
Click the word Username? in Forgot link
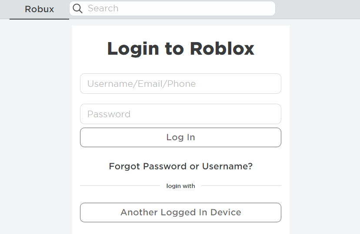point(227,166)
